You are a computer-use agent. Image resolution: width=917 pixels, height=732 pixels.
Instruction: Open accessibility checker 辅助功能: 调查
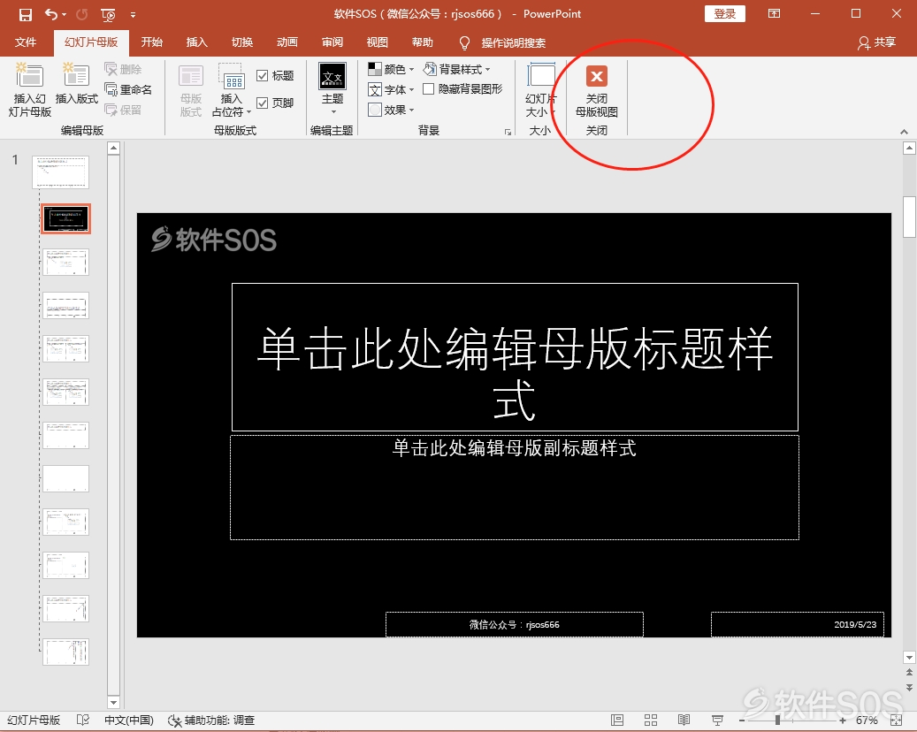click(x=211, y=720)
